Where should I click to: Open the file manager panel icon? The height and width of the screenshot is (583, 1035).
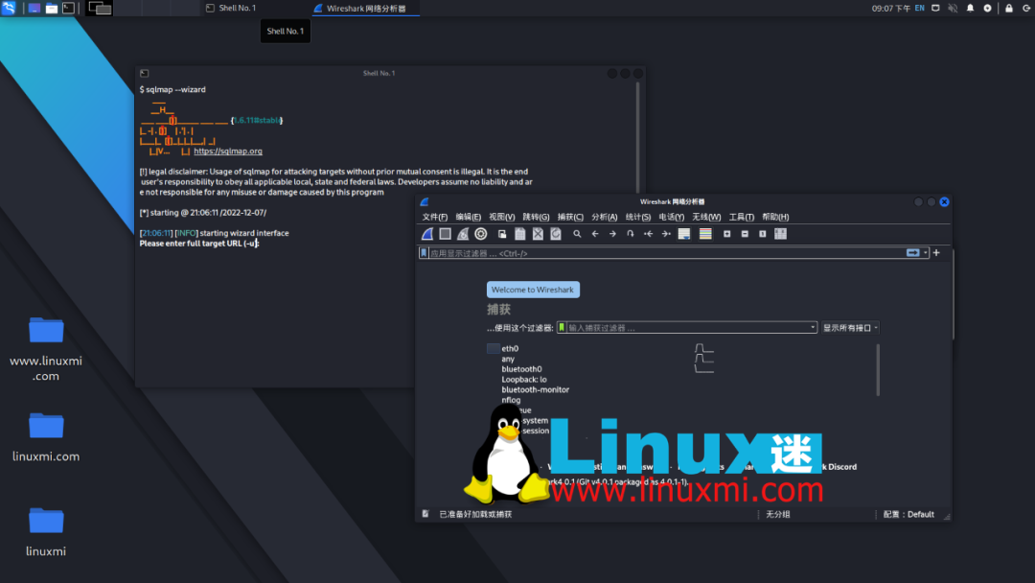(x=51, y=8)
